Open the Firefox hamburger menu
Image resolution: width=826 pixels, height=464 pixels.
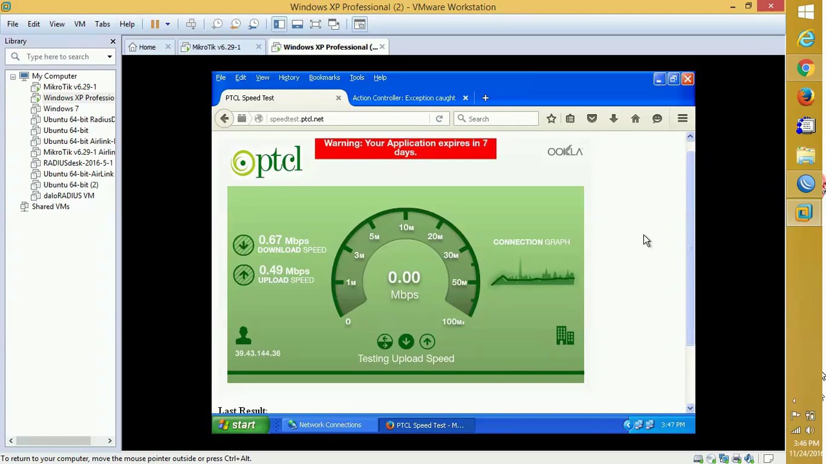click(683, 119)
